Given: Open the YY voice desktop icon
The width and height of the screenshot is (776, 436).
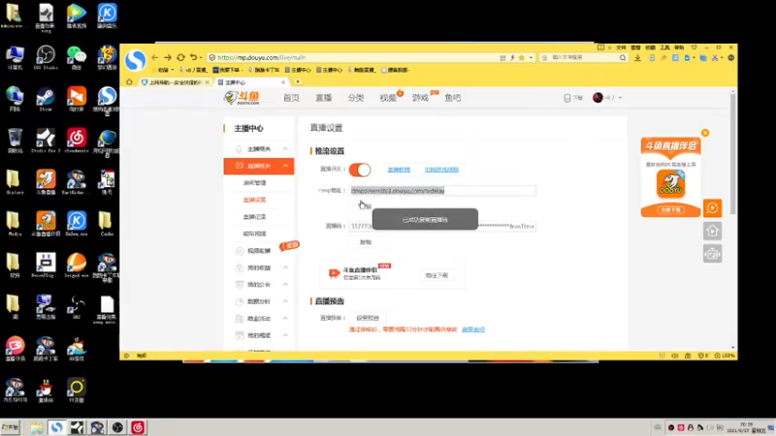Looking at the screenshot, I should 77,390.
